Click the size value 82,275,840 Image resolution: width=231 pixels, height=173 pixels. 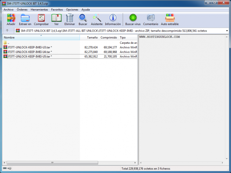click(91, 52)
